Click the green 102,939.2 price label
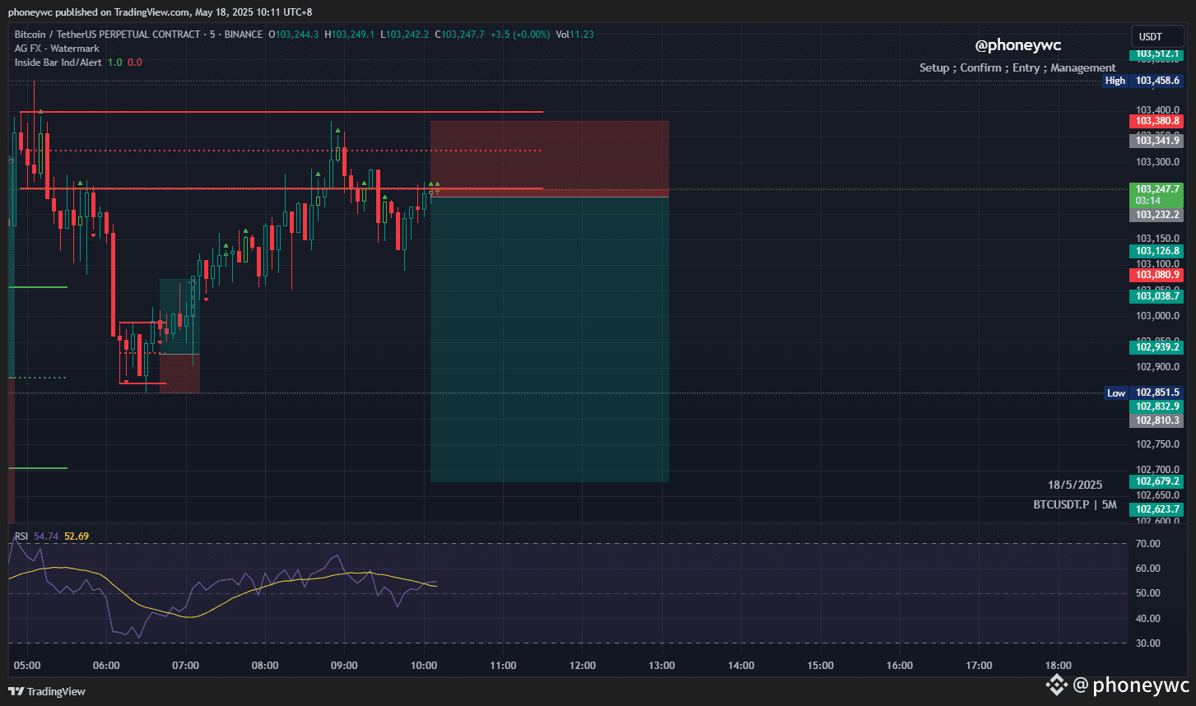The width and height of the screenshot is (1196, 706). 1157,347
